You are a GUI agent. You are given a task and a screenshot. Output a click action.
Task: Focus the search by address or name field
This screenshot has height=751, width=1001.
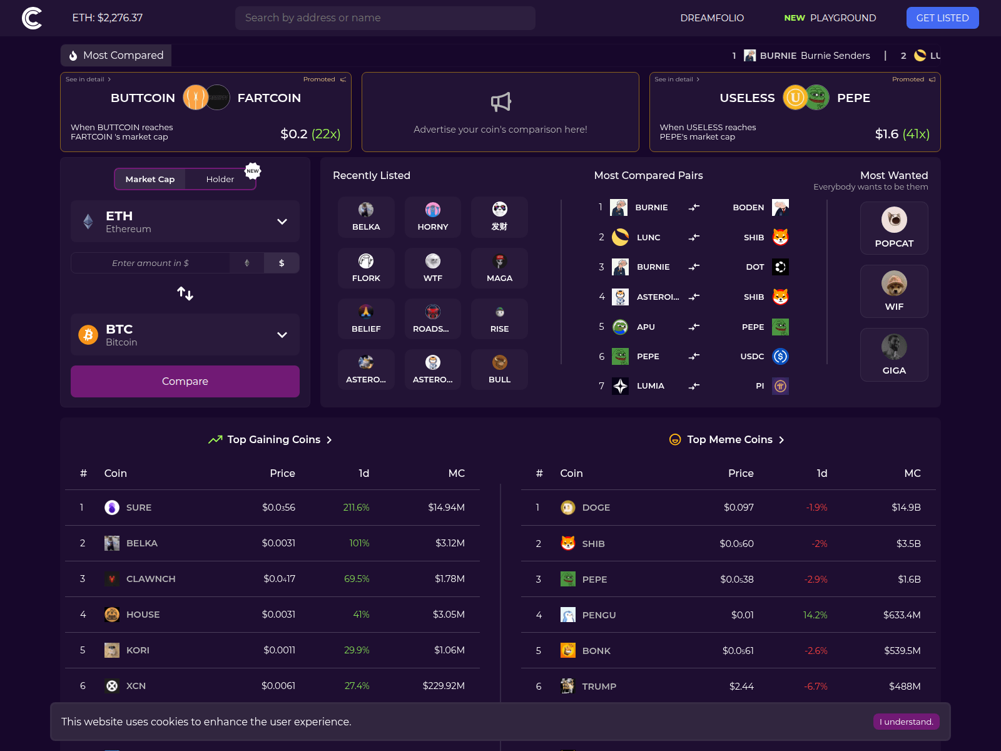385,18
